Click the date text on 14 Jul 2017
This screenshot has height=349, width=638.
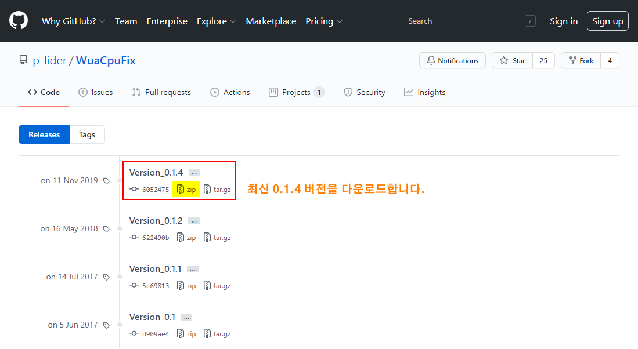coord(72,277)
